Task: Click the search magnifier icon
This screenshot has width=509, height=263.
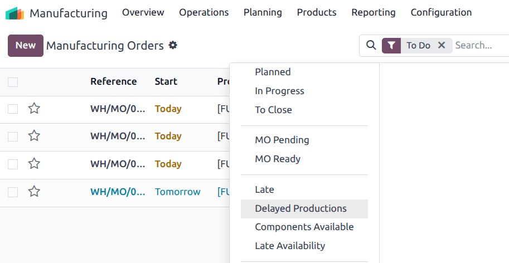Action: tap(371, 45)
